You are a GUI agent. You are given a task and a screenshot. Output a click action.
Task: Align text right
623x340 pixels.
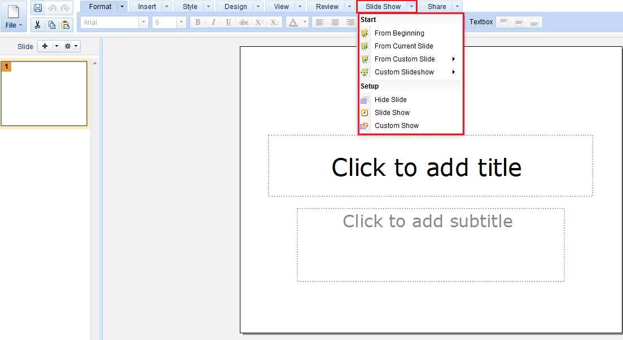[x=350, y=22]
